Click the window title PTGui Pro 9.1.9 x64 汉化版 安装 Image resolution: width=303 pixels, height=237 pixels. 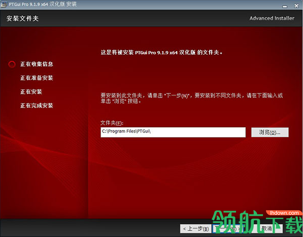click(x=43, y=4)
